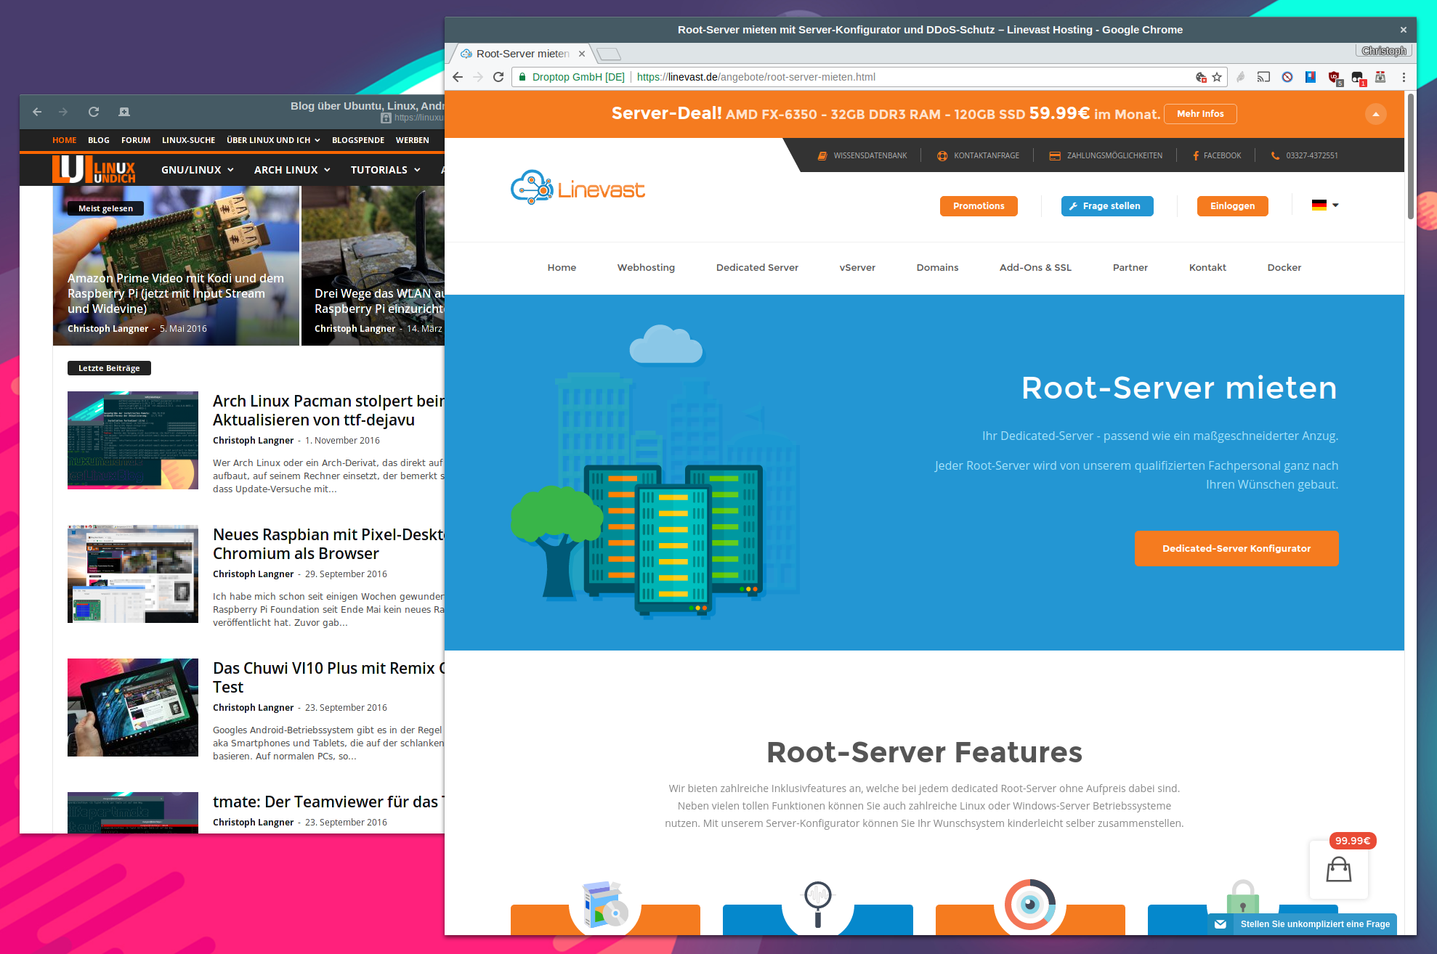Click Stellen Sie unkompliziert eine Frage chat bar
This screenshot has width=1437, height=954.
(x=1302, y=924)
